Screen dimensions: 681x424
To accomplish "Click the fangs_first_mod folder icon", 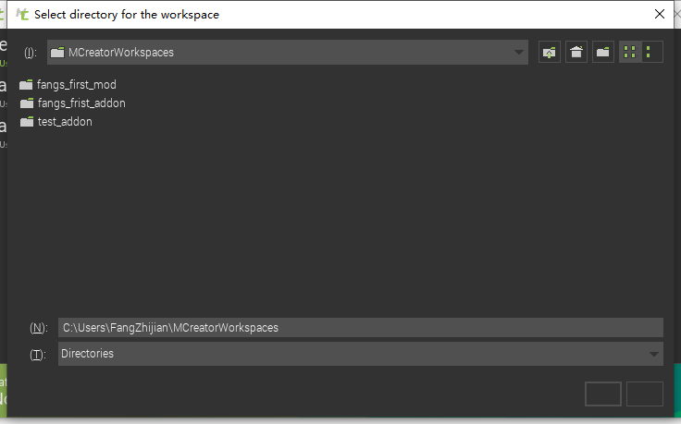I will [26, 85].
